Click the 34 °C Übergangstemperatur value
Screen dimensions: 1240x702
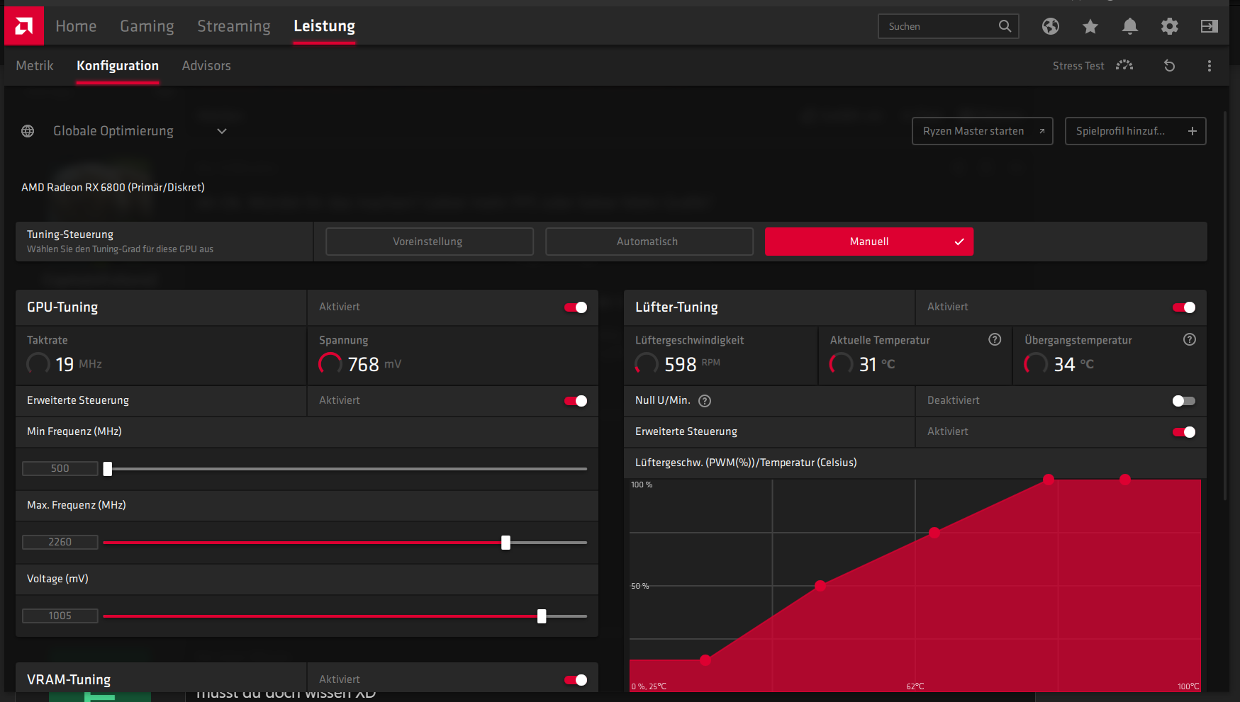tap(1073, 364)
